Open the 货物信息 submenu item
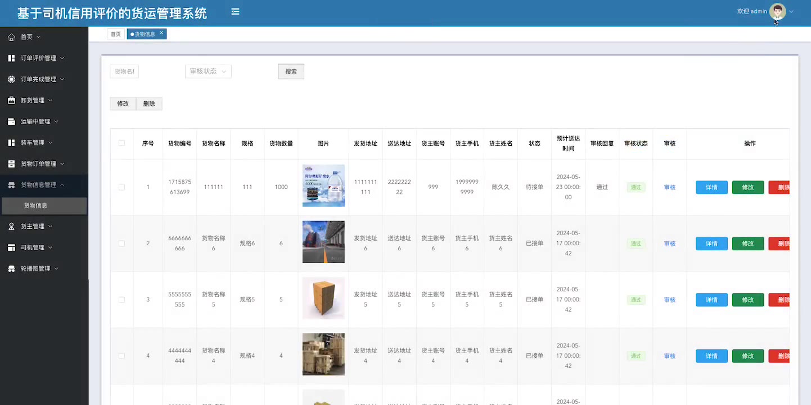This screenshot has width=811, height=405. [x=44, y=206]
